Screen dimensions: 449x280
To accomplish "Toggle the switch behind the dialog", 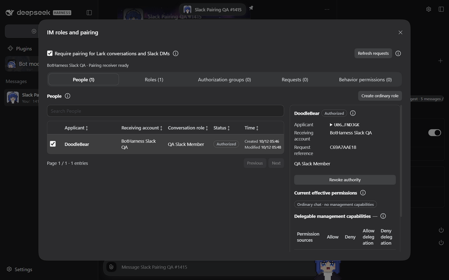I will click(435, 133).
